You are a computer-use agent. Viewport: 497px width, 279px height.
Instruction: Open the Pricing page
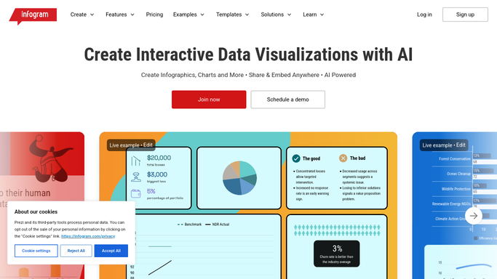coord(154,15)
